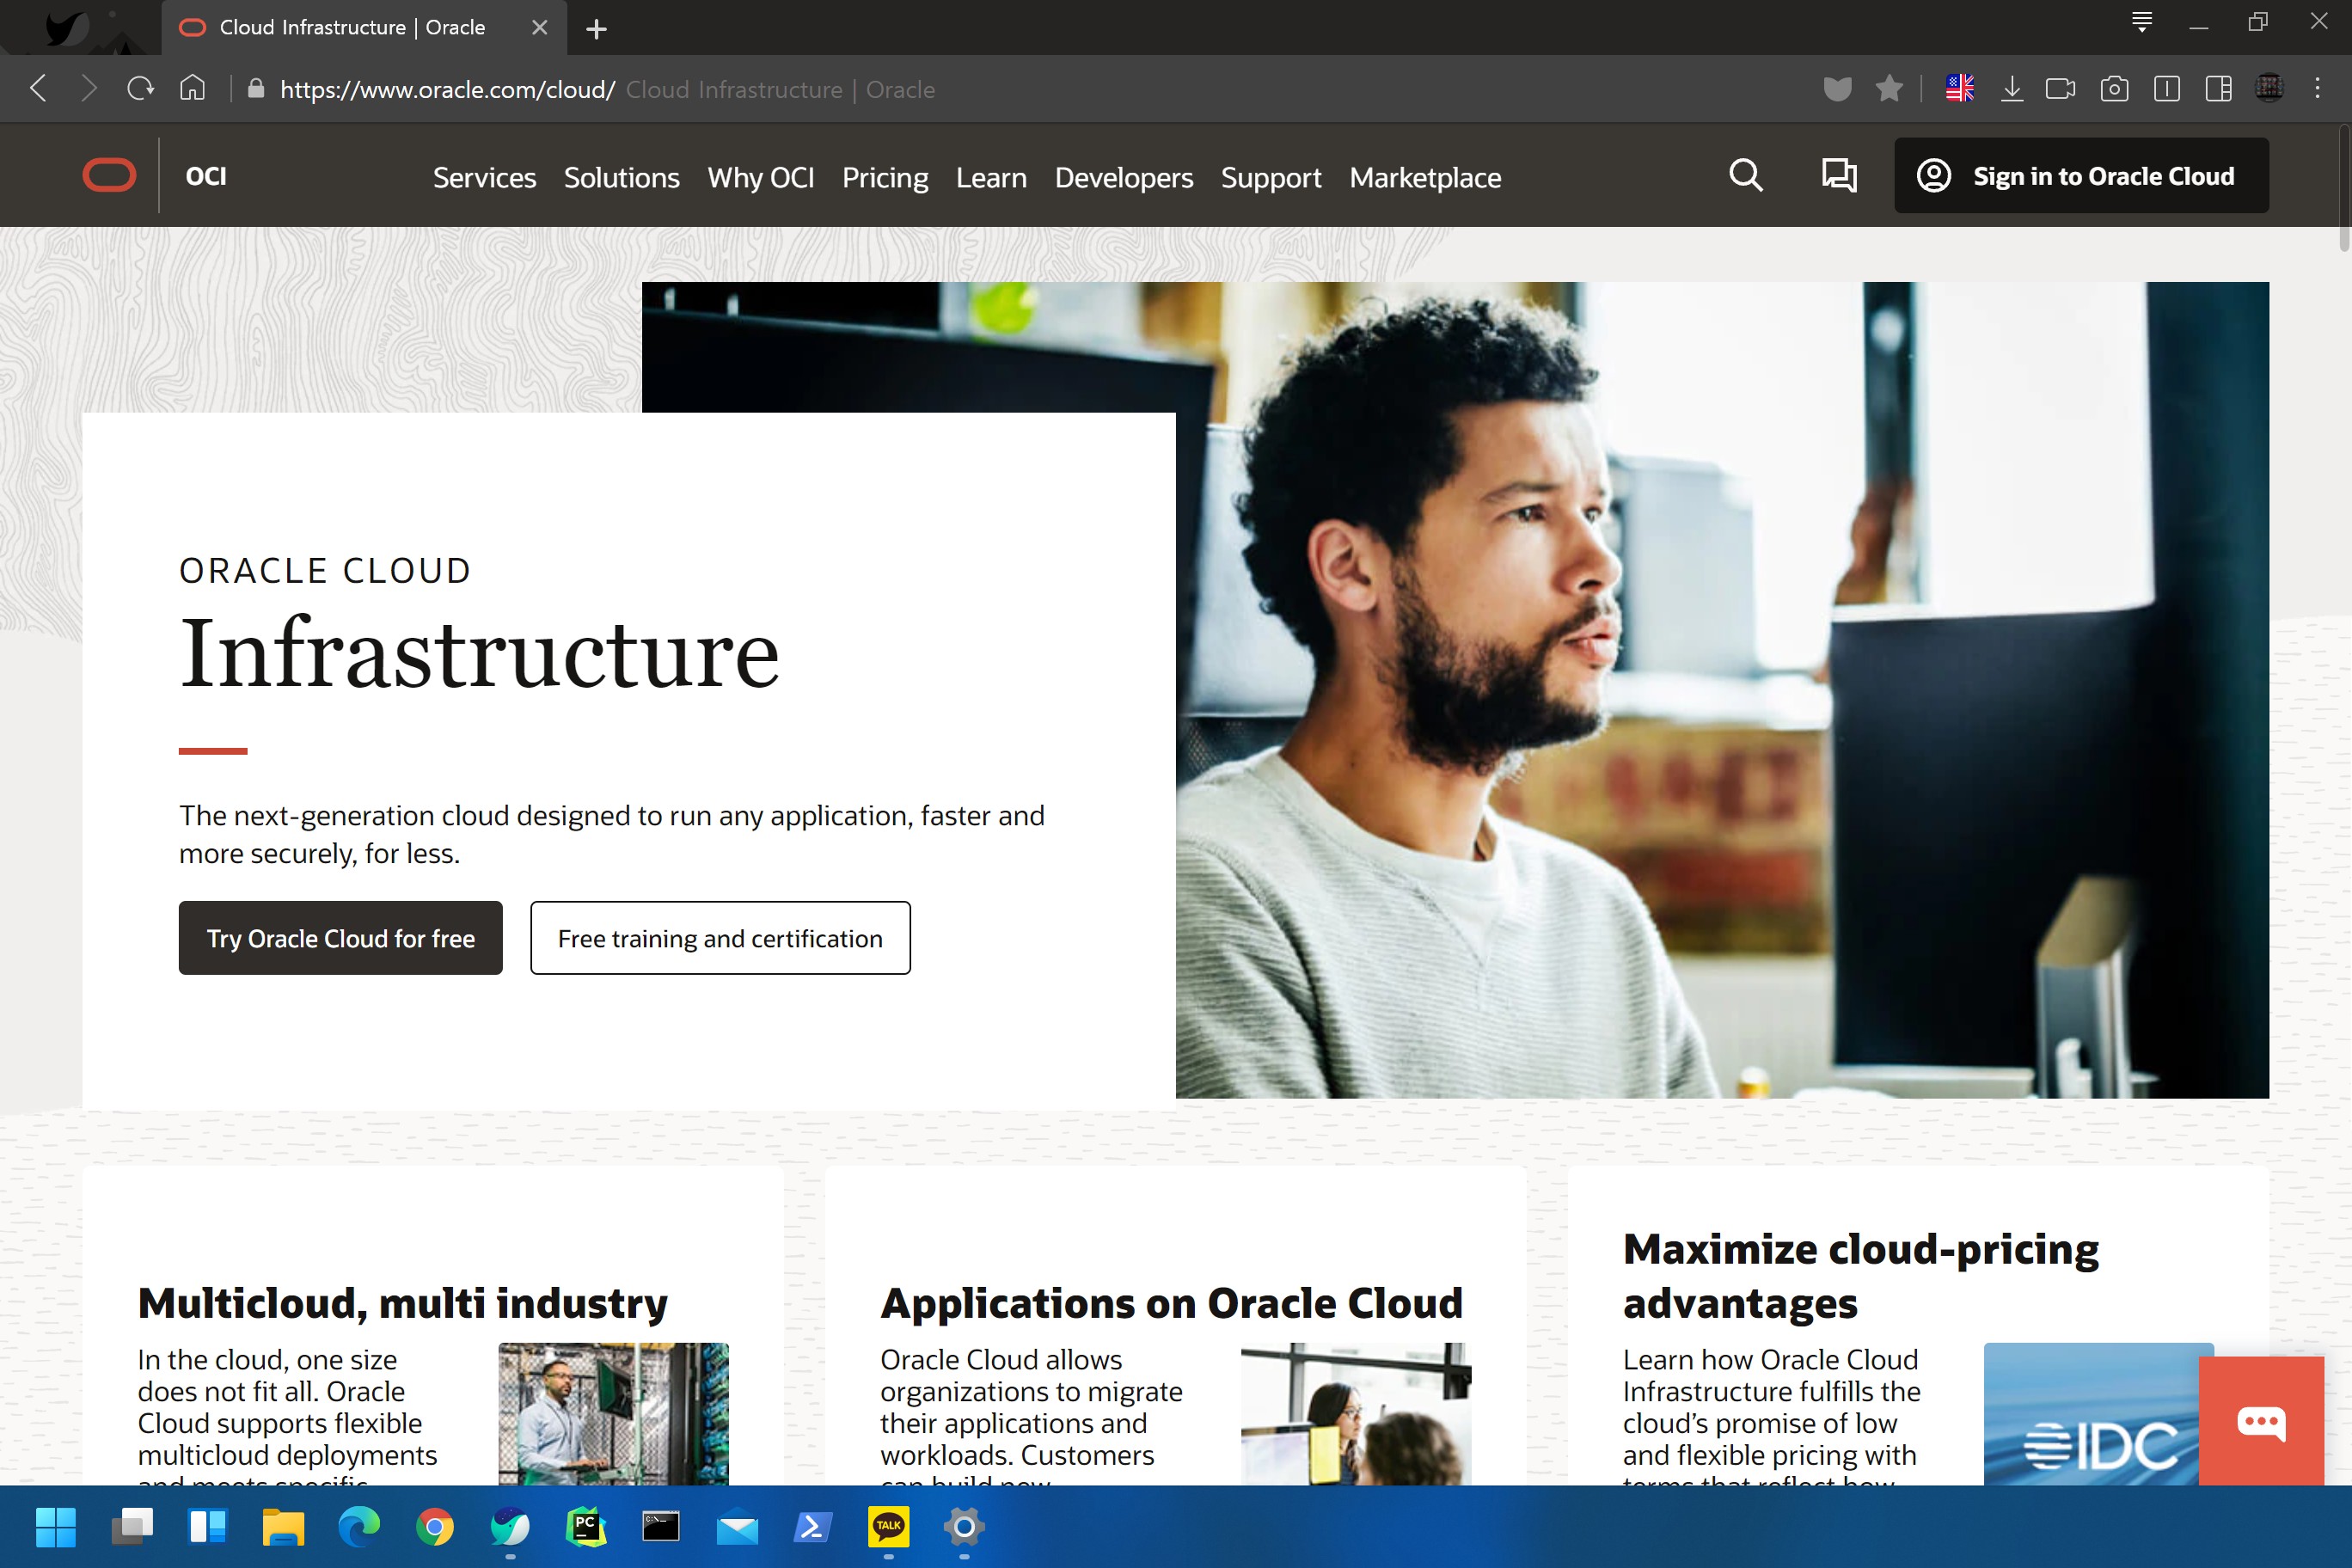Click the Oracle red logo
Image resolution: width=2352 pixels, height=1568 pixels.
pyautogui.click(x=109, y=176)
